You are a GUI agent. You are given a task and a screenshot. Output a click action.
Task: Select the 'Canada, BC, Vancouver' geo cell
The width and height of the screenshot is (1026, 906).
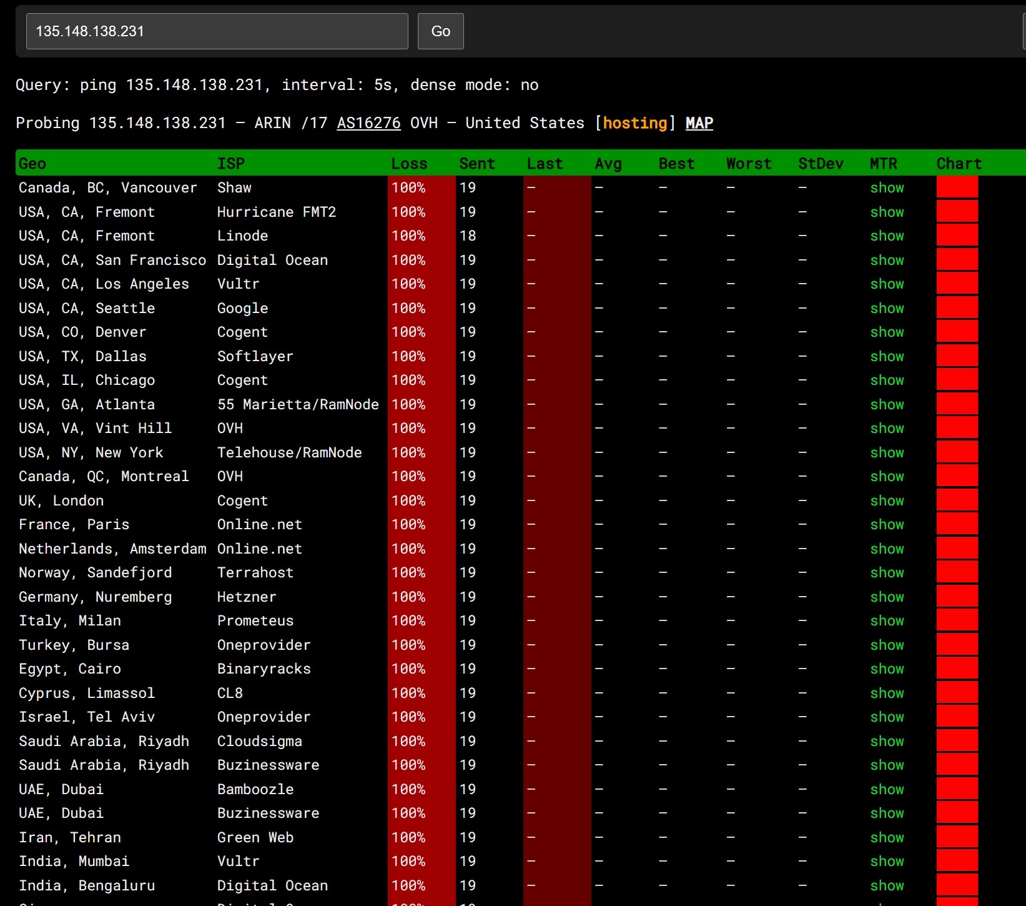point(108,188)
